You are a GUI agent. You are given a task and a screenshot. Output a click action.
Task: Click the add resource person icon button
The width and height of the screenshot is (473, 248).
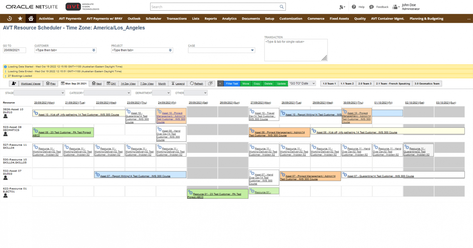click(14, 84)
